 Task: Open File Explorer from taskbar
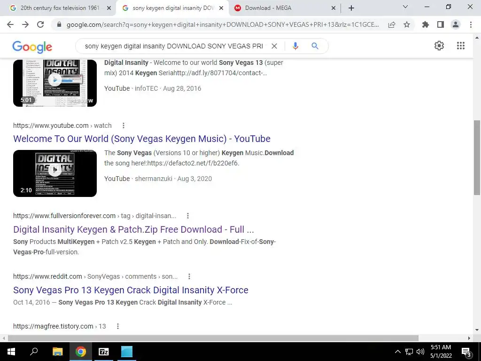tap(57, 352)
